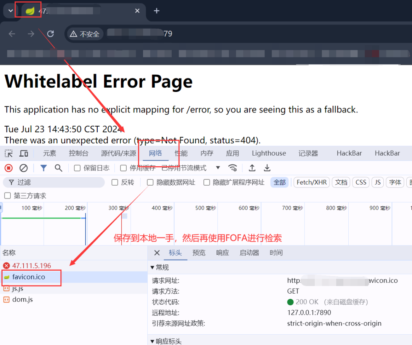Enable the 保留日志 checkbox
The width and height of the screenshot is (412, 345).
(77, 168)
